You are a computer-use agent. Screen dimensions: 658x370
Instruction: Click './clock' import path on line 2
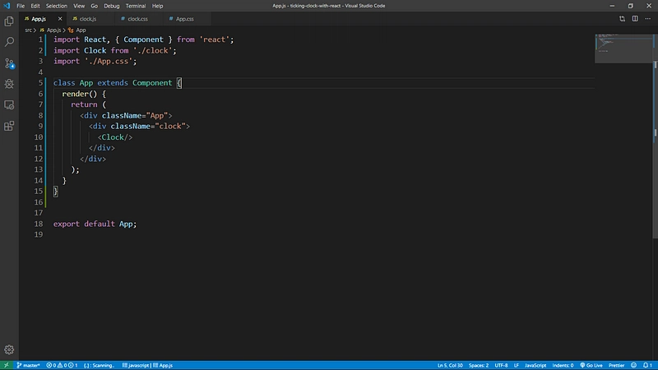pos(153,50)
